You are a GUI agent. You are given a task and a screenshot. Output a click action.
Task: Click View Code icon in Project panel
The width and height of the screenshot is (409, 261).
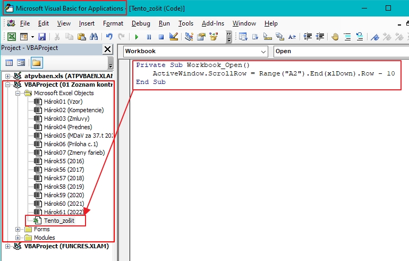[x=9, y=63]
